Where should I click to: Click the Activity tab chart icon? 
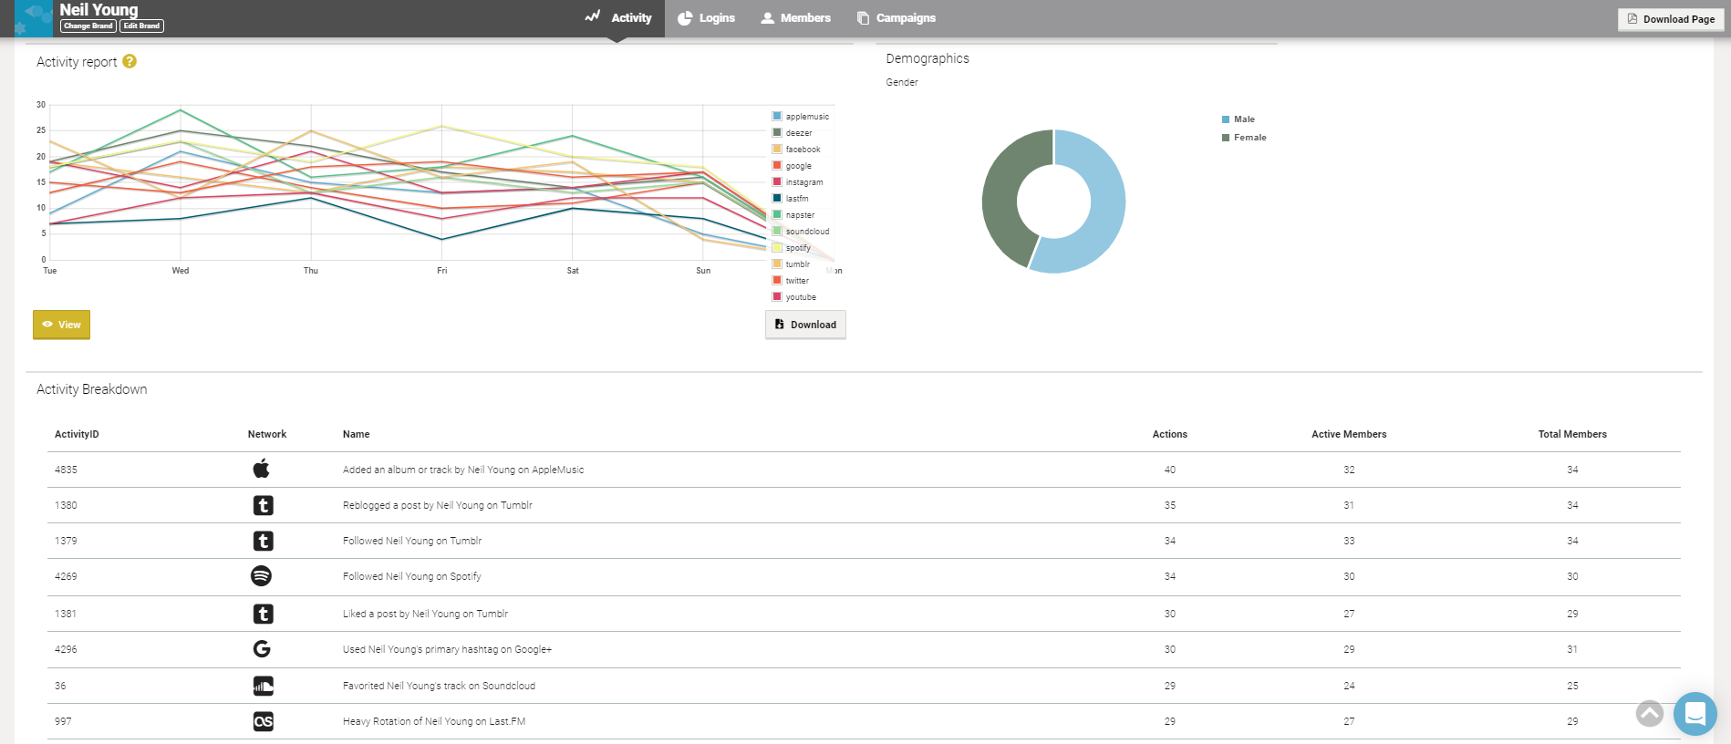(x=593, y=16)
